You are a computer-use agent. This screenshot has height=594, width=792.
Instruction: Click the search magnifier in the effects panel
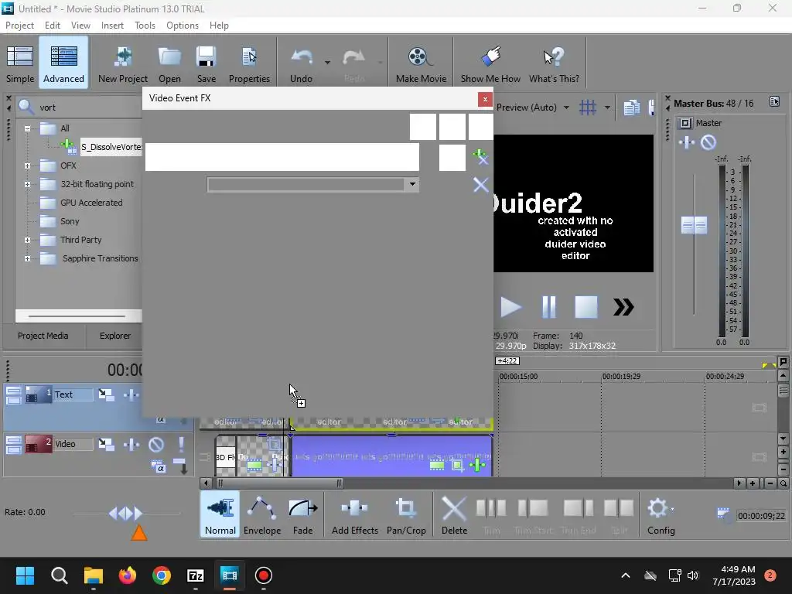pyautogui.click(x=26, y=107)
